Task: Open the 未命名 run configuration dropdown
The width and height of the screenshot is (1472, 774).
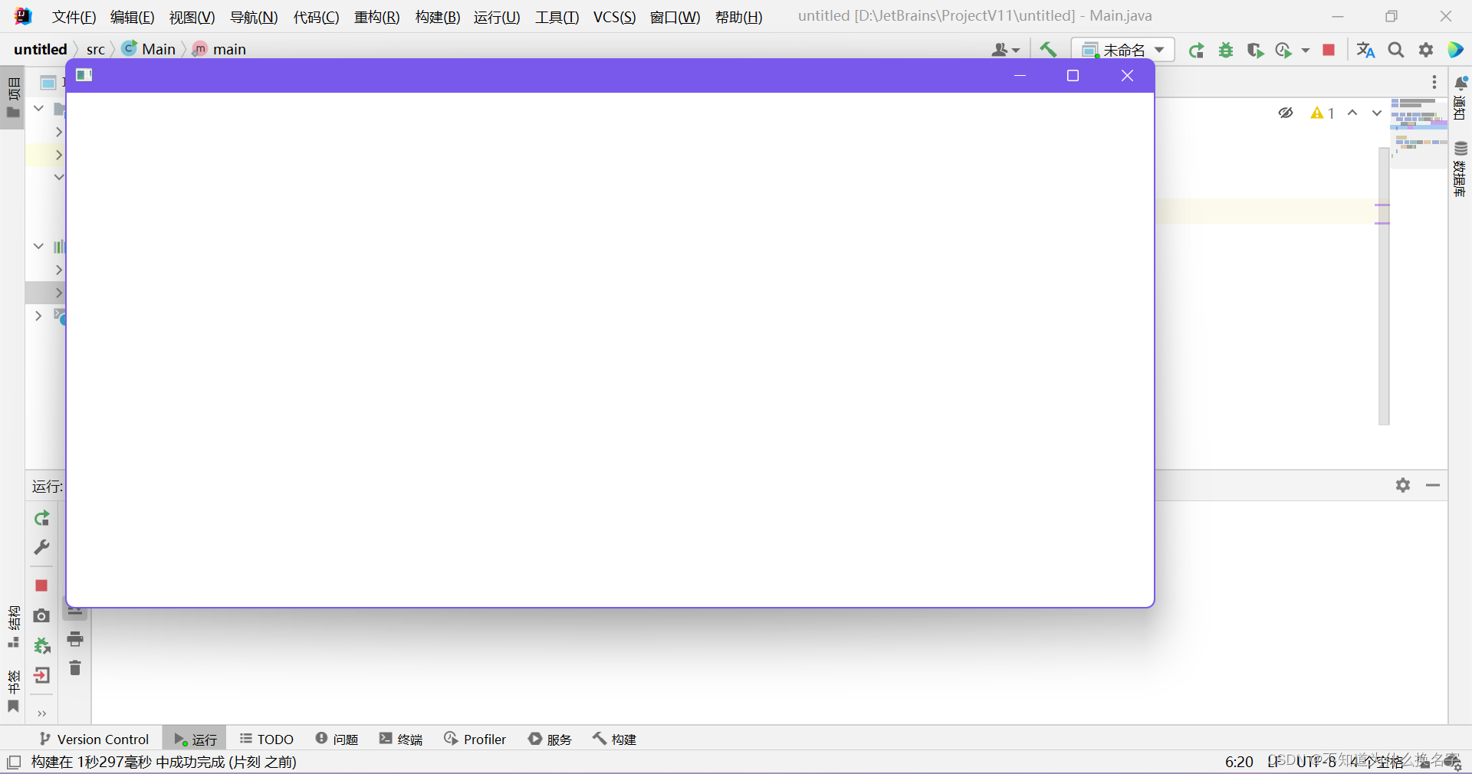Action: tap(1123, 49)
